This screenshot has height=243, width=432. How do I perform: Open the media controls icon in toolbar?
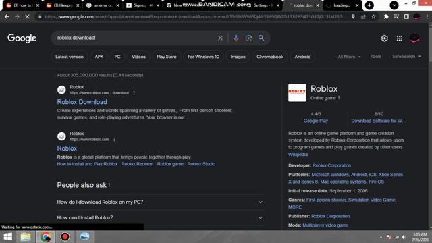pyautogui.click(x=396, y=16)
